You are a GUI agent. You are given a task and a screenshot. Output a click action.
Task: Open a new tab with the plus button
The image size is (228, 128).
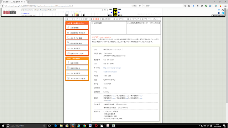[x=29, y=2]
